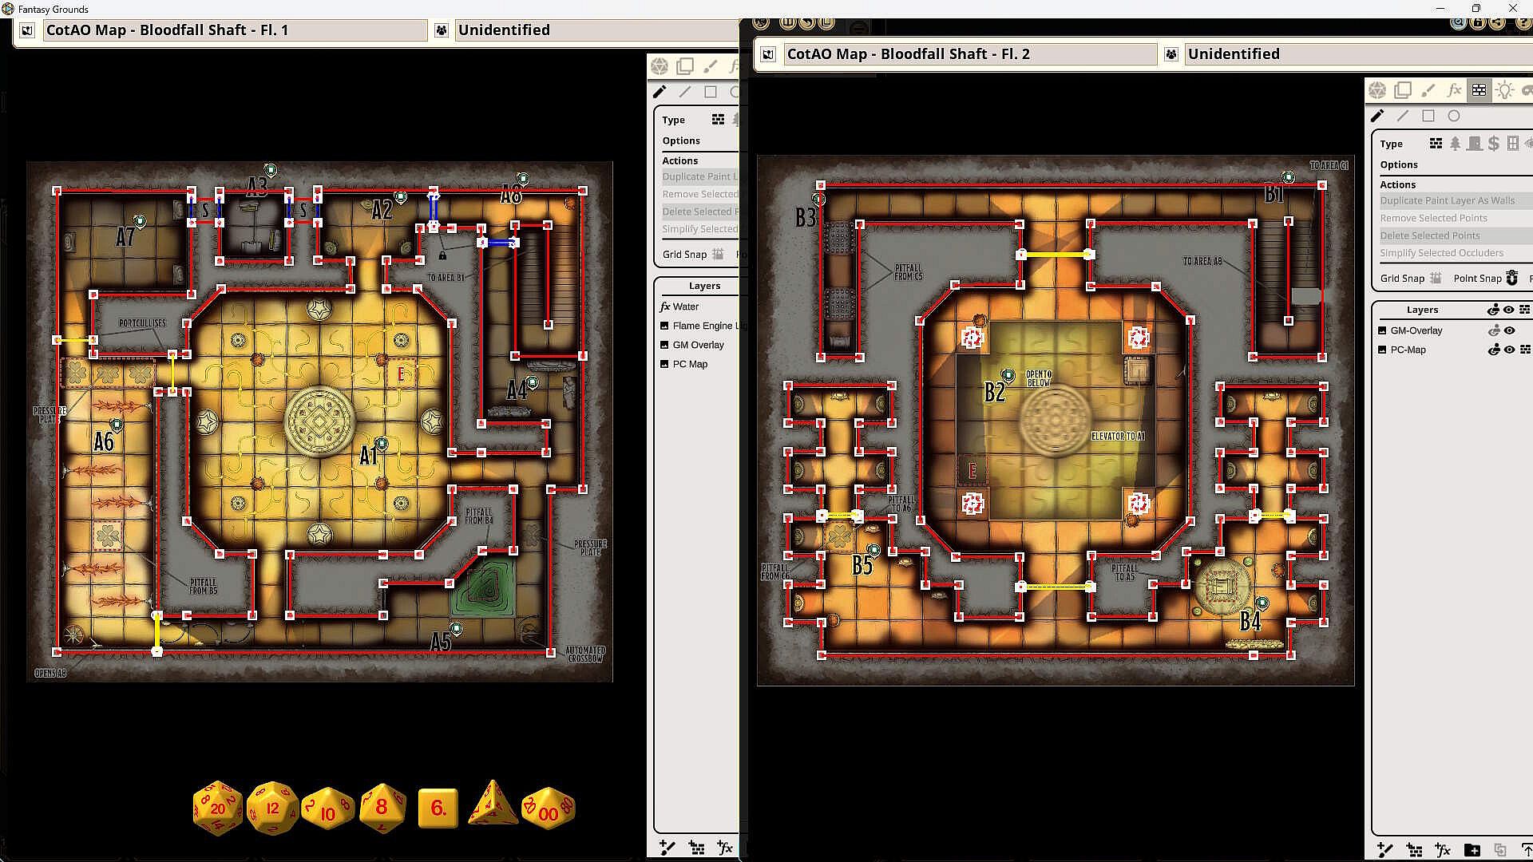Add an occluder layer in Fl. 2 window
The image size is (1533, 862).
click(x=1414, y=850)
